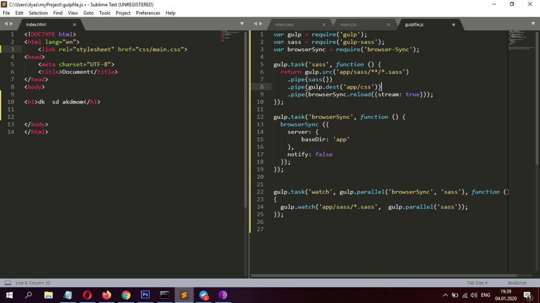Viewport: 540px width, 303px height.
Task: Open Windows taskbar search
Action: [x=28, y=295]
